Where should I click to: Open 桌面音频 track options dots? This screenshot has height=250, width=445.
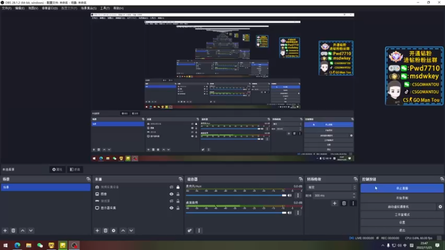(298, 213)
